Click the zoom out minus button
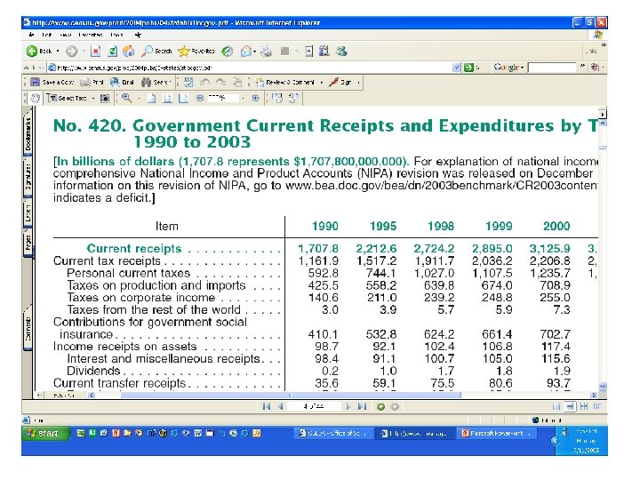Viewport: 640px width, 480px height. click(x=200, y=98)
